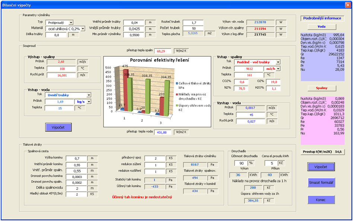Select the Délka spalinovodu field
The height and width of the screenshot is (221, 353).
point(76,189)
